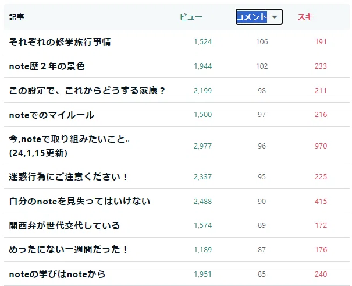352x286 pixels.
Task: Open the コメント sort dropdown
Action: 259,17
